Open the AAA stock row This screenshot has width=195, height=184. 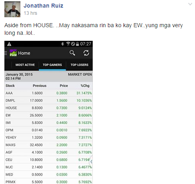pyautogui.click(x=48, y=93)
